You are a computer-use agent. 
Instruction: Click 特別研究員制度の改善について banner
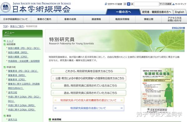[x=89, y=108]
